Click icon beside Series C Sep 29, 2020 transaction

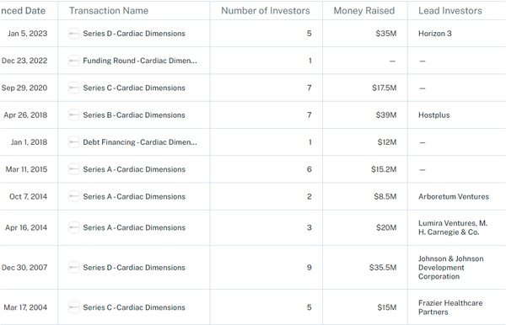click(74, 88)
